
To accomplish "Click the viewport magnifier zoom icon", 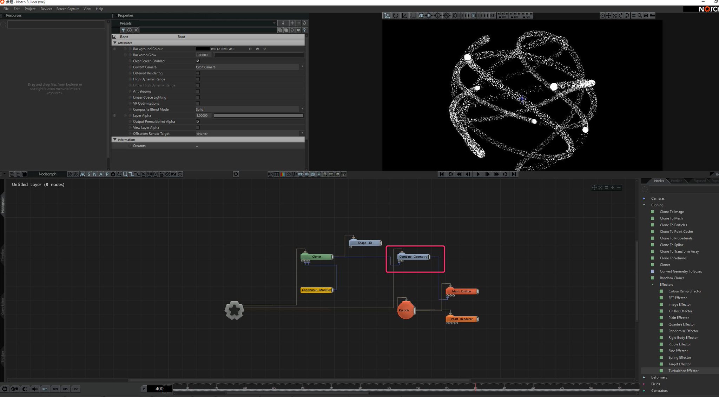I will pyautogui.click(x=640, y=15).
